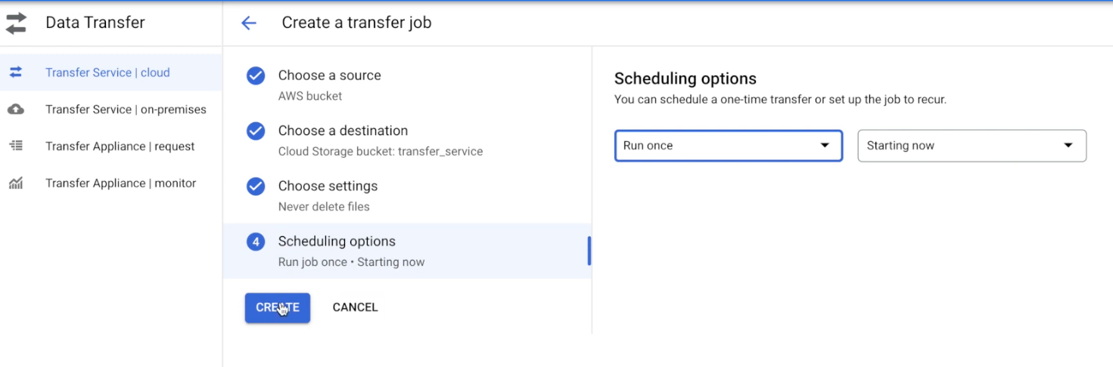Click the step 4 number badge
Viewport: 1113px width, 367px height.
(x=256, y=242)
